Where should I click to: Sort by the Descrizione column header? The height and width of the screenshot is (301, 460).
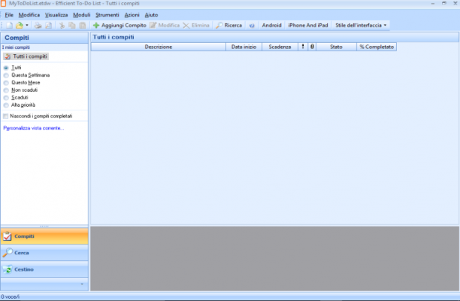click(159, 47)
